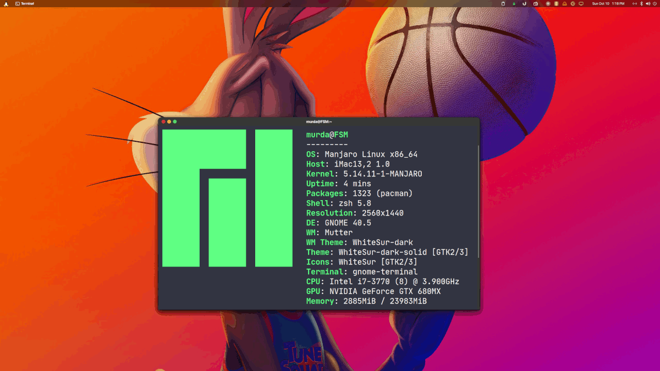The height and width of the screenshot is (371, 660).
Task: Click the 'WM Theme: WhiteSur-dark' line
Action: click(x=360, y=242)
